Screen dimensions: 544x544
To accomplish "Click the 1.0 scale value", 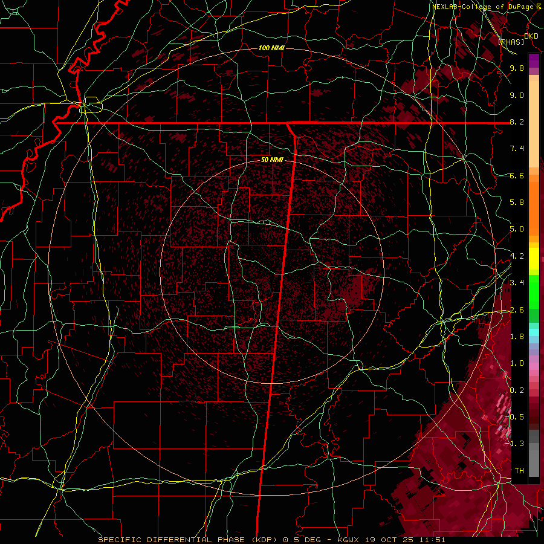I will pyautogui.click(x=517, y=363).
